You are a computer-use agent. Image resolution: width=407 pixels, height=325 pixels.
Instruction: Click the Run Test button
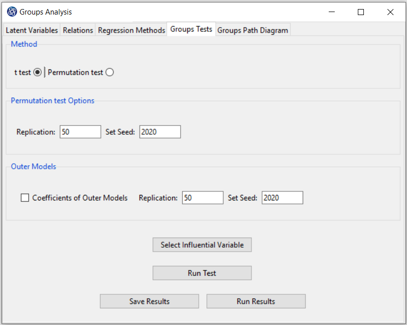(202, 273)
